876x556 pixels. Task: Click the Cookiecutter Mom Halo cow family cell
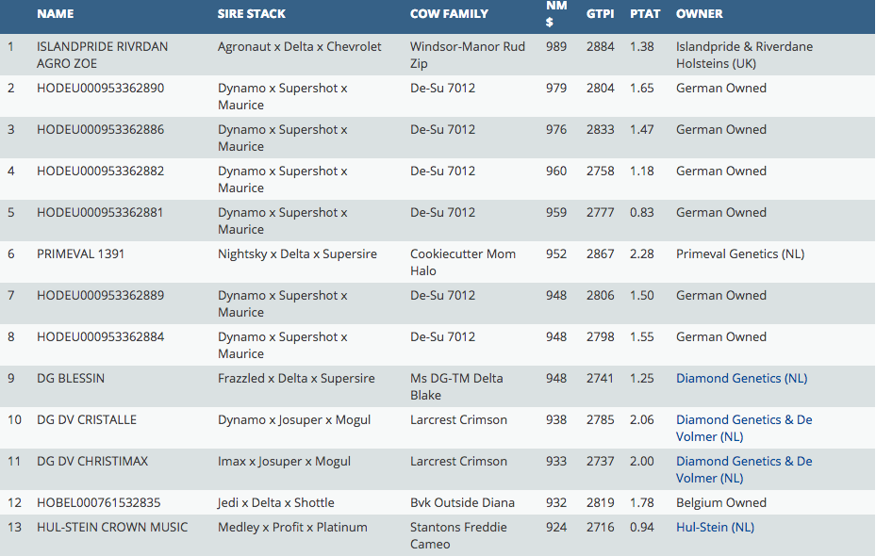[462, 262]
